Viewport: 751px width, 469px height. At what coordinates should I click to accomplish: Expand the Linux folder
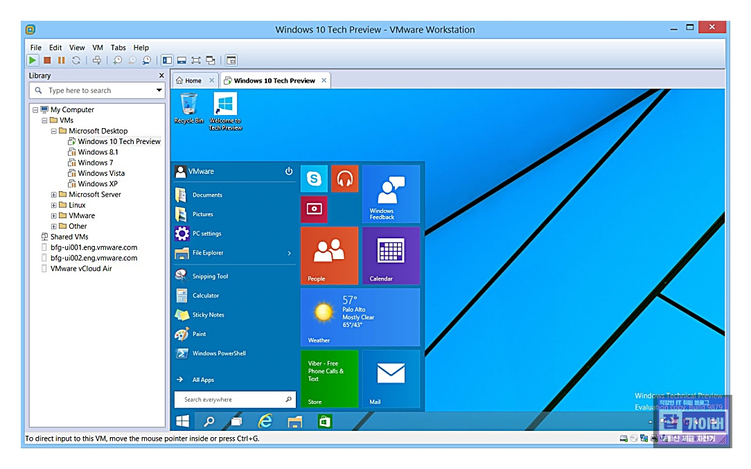(53, 205)
